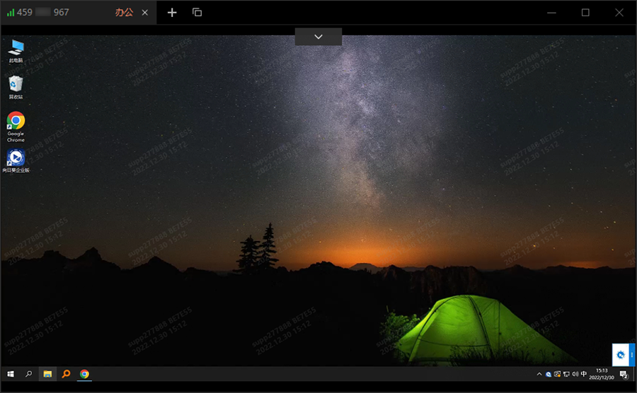Open the notification center icon

tap(624, 375)
